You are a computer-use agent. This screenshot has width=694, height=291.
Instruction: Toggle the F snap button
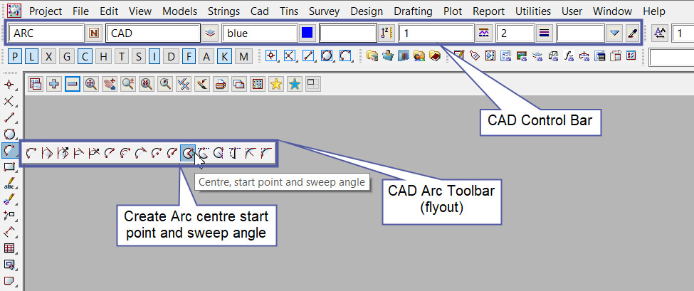189,56
